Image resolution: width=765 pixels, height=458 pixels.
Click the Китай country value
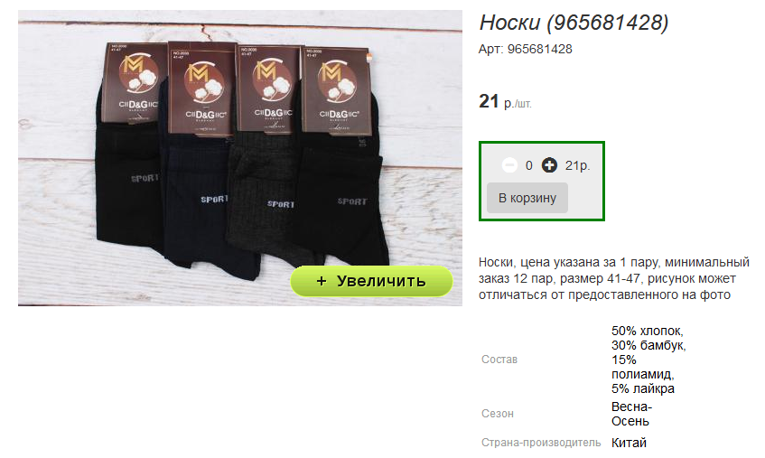(629, 443)
